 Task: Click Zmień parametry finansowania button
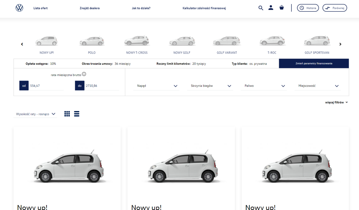coord(314,64)
